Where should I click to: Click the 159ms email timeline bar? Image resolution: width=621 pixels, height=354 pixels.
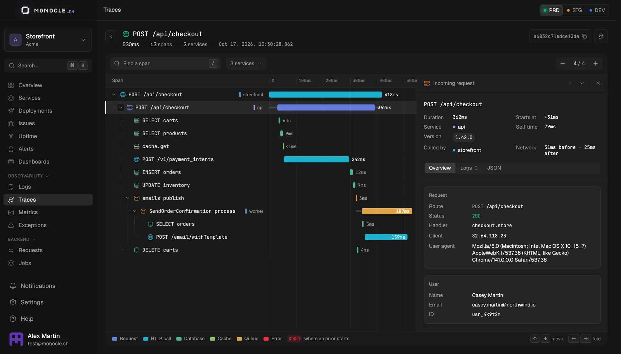point(386,237)
